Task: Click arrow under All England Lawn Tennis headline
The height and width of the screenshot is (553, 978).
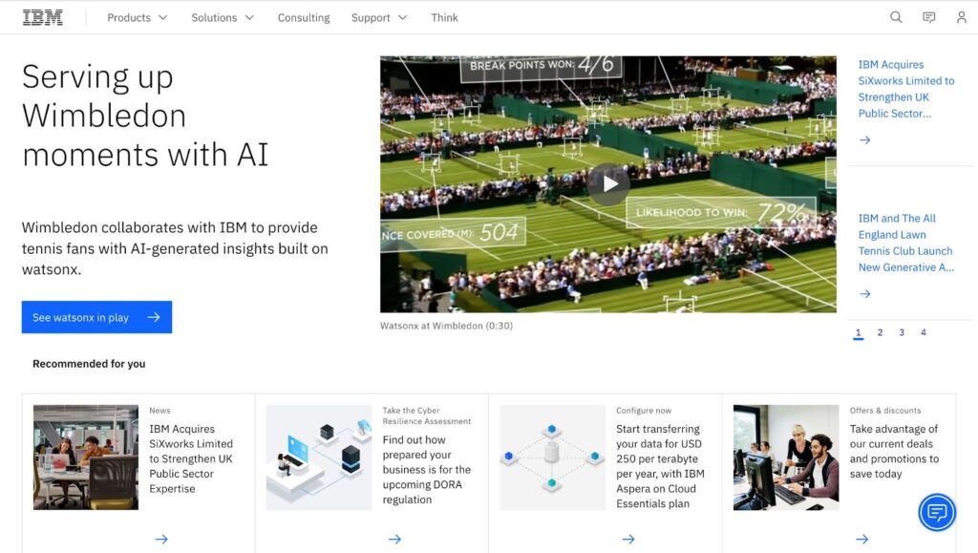Action: pyautogui.click(x=864, y=293)
